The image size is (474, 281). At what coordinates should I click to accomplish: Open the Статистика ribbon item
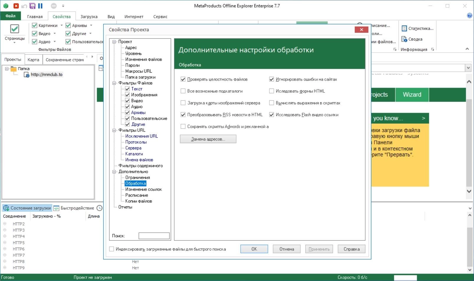[x=417, y=28]
